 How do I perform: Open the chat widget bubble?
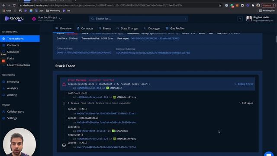269,154
